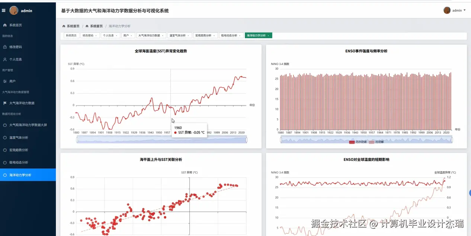Close the active 海洋动力学分析 tab
This screenshot has width=471, height=236.
tap(269, 36)
